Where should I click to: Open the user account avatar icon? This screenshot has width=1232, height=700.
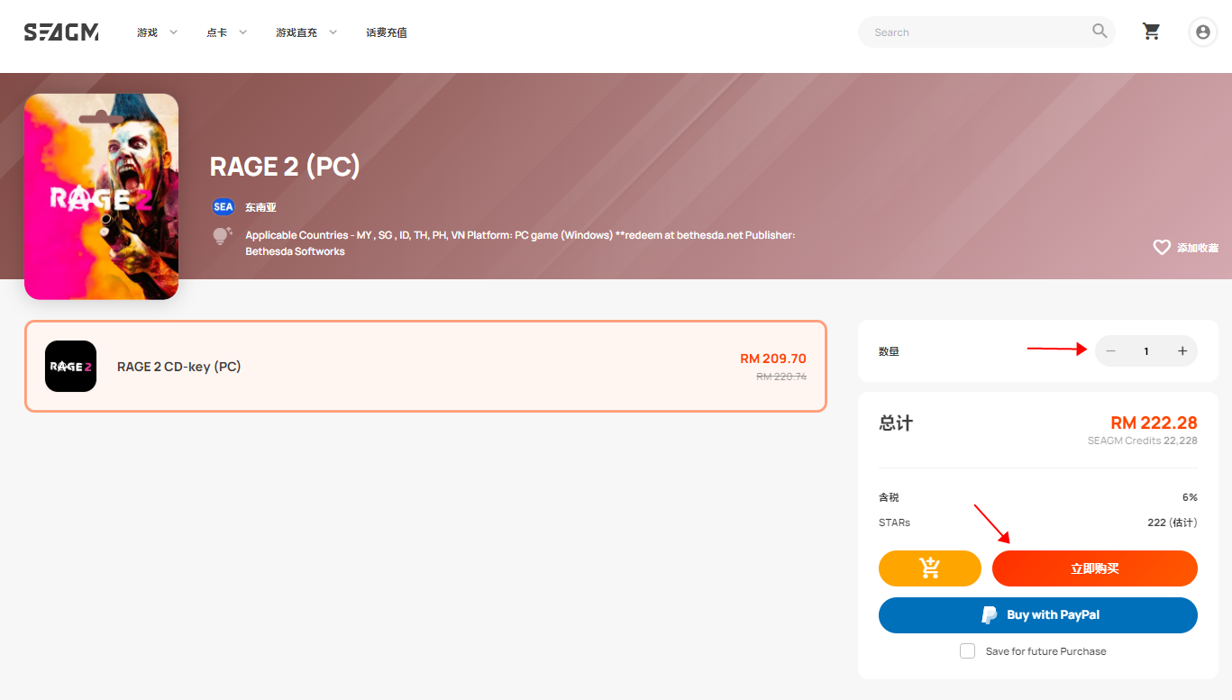click(1202, 32)
